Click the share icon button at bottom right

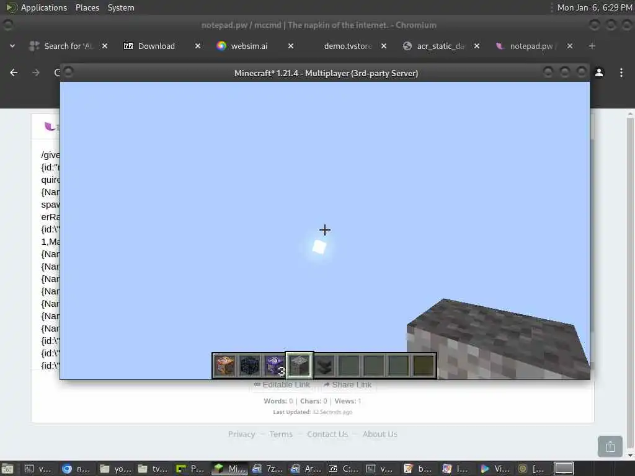coord(610,446)
